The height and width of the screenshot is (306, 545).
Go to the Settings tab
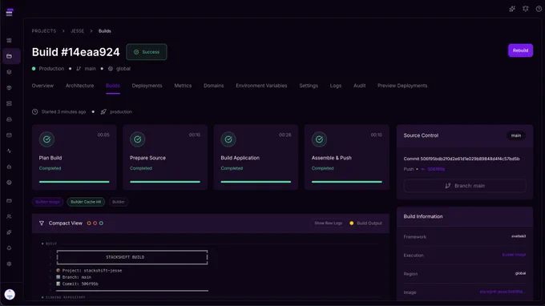coord(309,86)
